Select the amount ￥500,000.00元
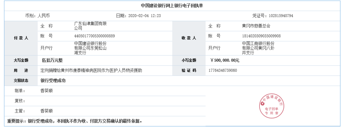Screen dimensions: 341x127 225,61
